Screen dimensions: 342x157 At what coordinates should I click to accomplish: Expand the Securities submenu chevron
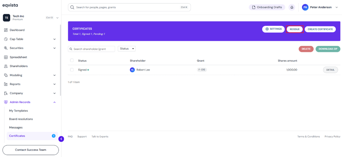click(x=55, y=48)
